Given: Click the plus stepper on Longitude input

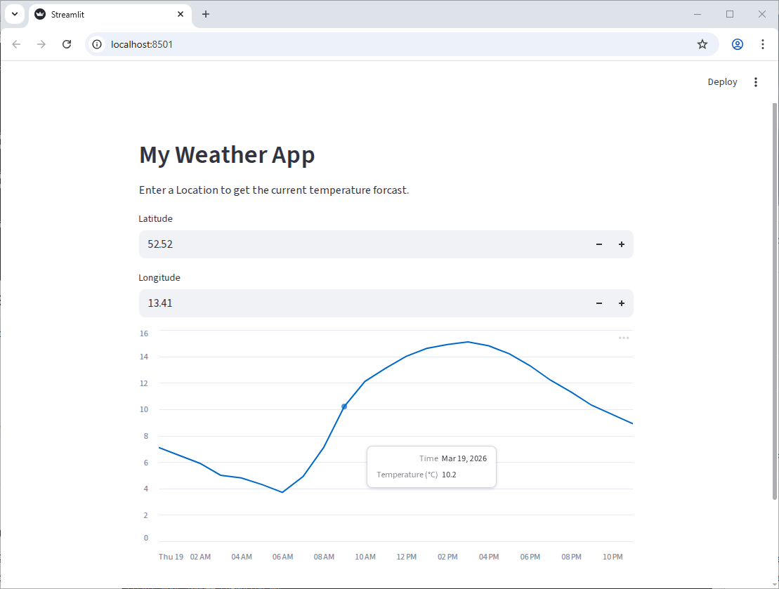Looking at the screenshot, I should point(622,303).
